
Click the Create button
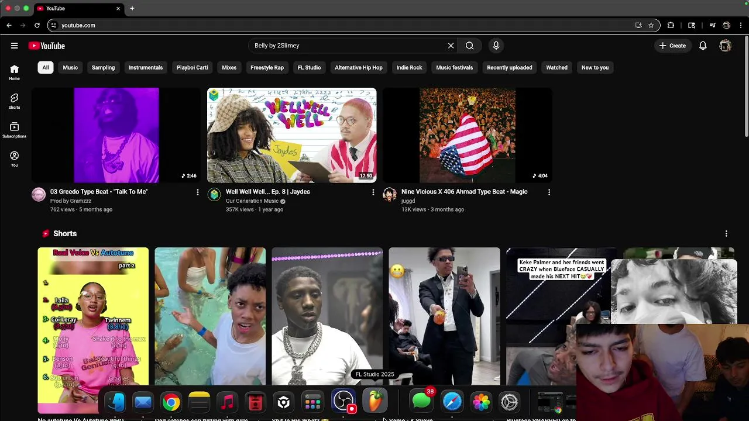(x=672, y=46)
